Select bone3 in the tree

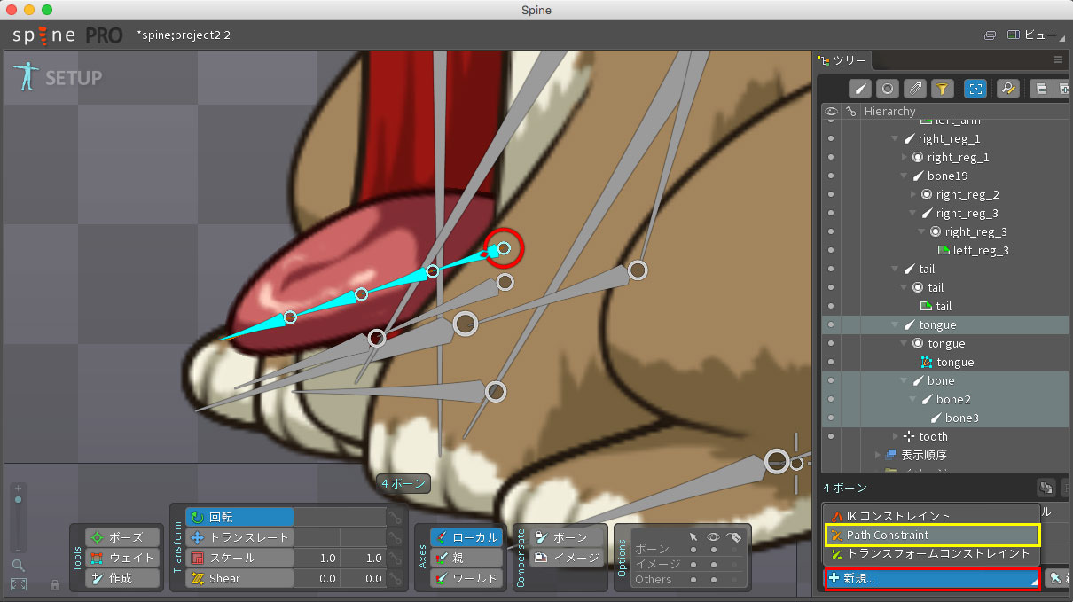(946, 418)
